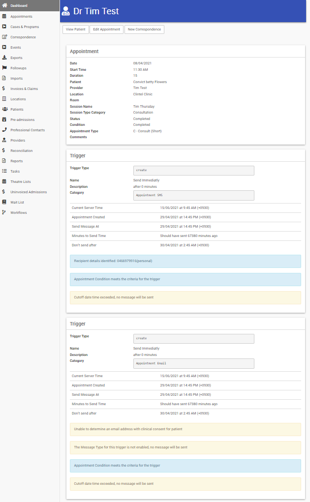Click patient name Convict betty Flowers
This screenshot has height=502, width=310.
tap(150, 82)
